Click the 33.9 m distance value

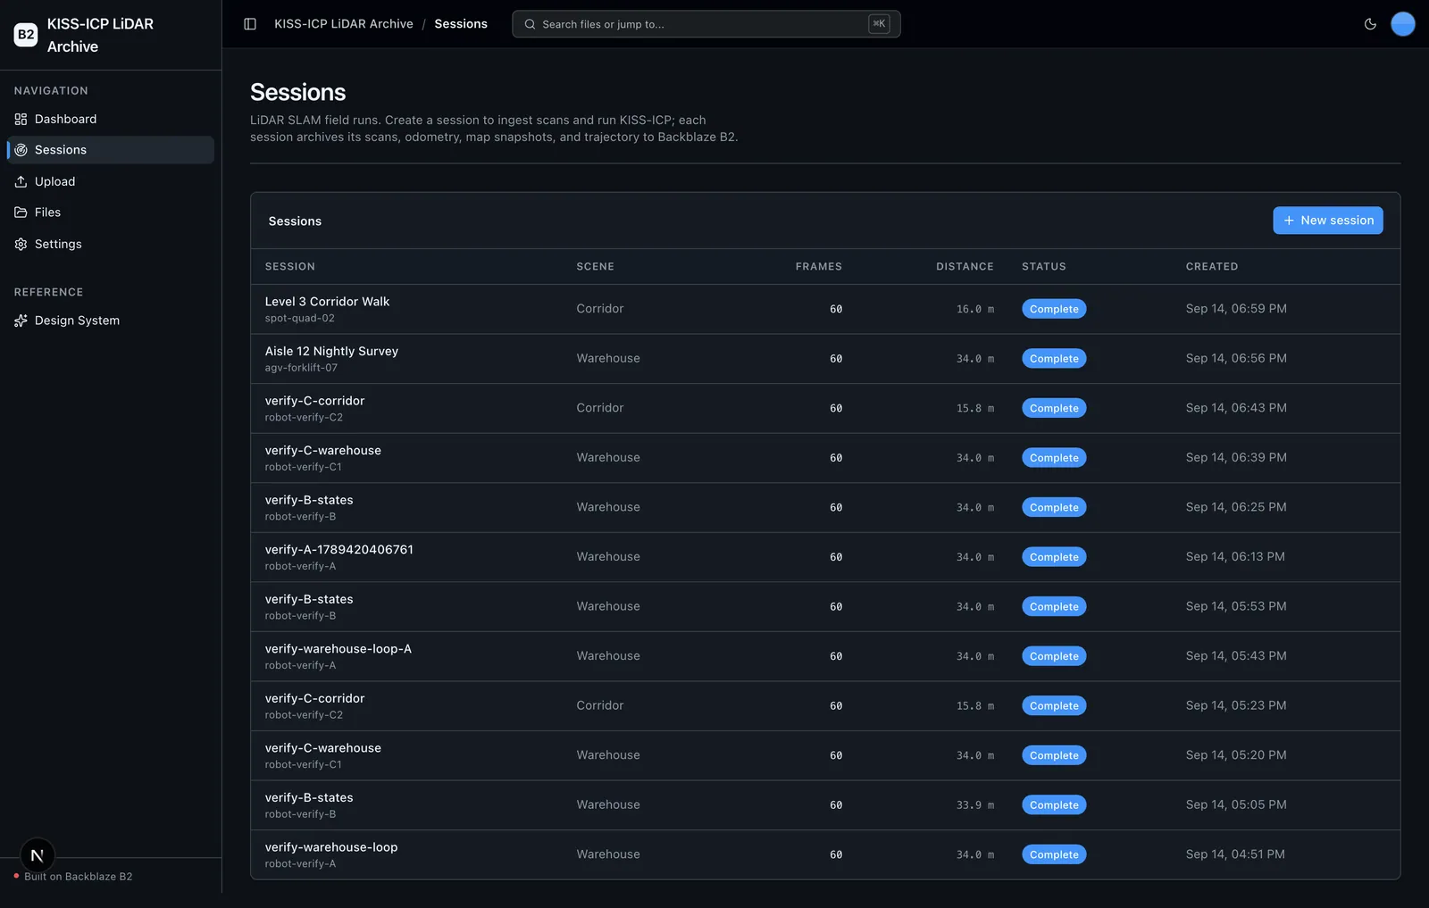coord(975,805)
